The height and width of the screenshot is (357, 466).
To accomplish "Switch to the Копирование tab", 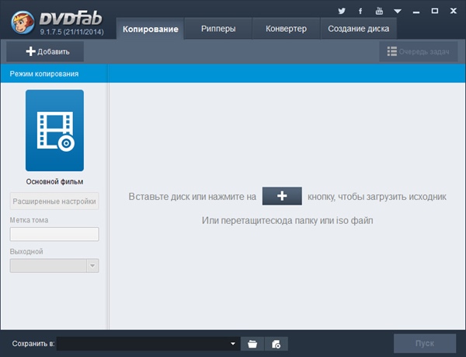I will [x=151, y=29].
